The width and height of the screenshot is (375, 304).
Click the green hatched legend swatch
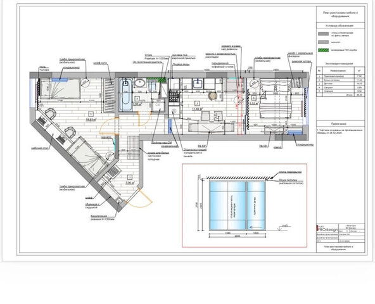(324, 50)
